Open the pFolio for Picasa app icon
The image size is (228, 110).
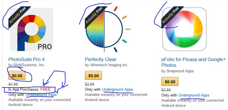tap(184, 29)
